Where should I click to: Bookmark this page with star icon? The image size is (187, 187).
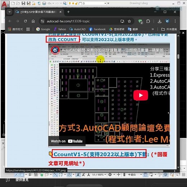point(129,21)
